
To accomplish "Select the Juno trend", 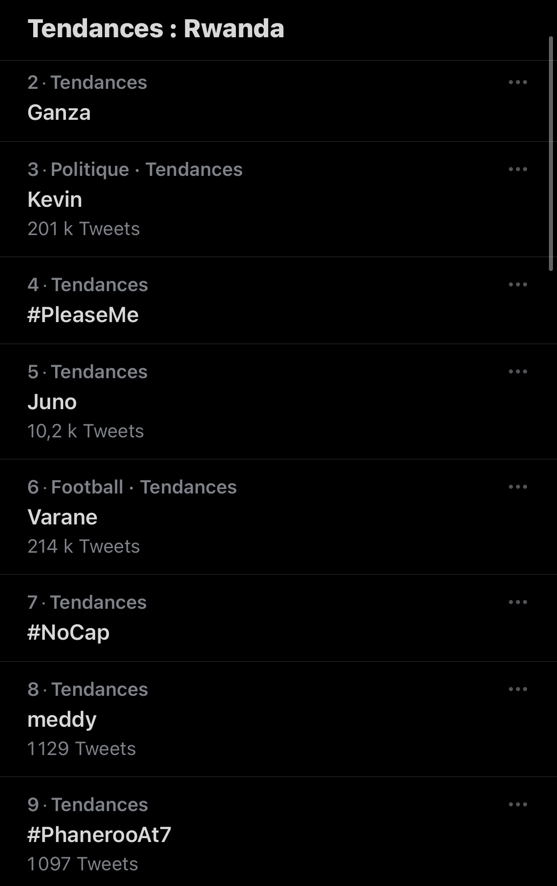I will tap(52, 402).
